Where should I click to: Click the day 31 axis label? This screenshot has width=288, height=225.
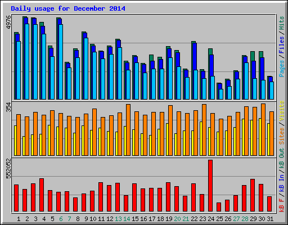[270, 219]
